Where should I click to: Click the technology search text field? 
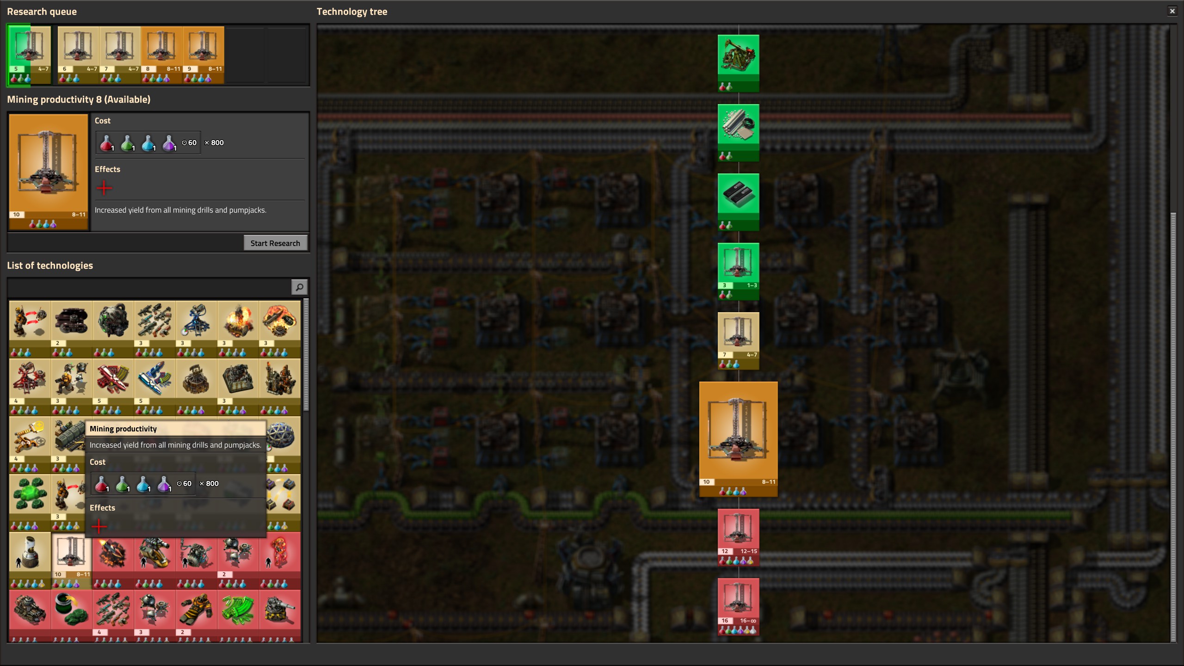tap(149, 287)
